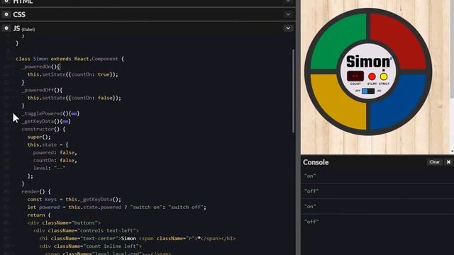
Task: Open the JS panel settings gear
Action: 6,28
